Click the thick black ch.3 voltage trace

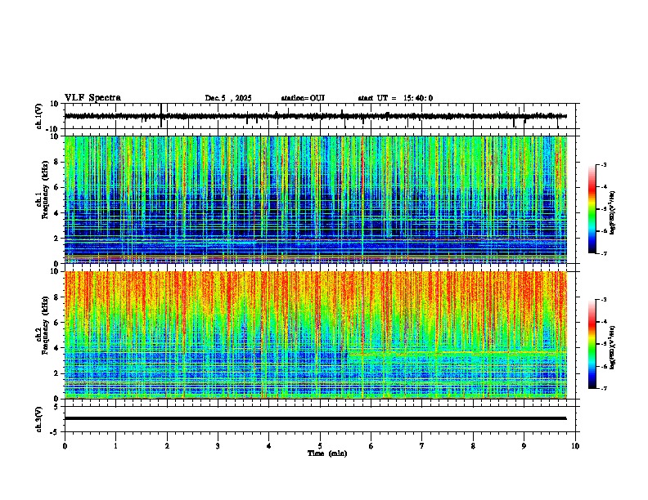click(x=315, y=418)
